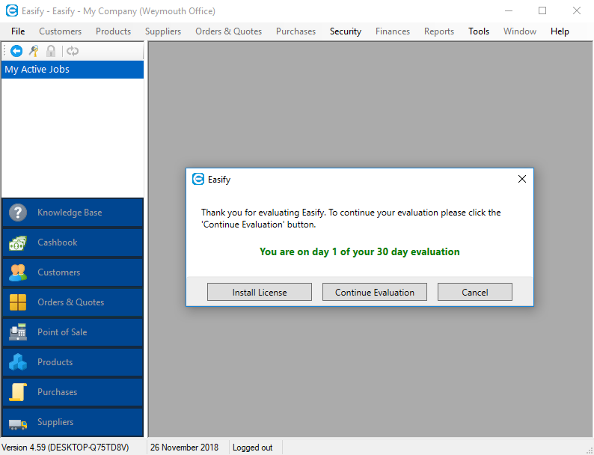Click the blue back arrow toolbar icon
594x455 pixels.
tap(16, 51)
